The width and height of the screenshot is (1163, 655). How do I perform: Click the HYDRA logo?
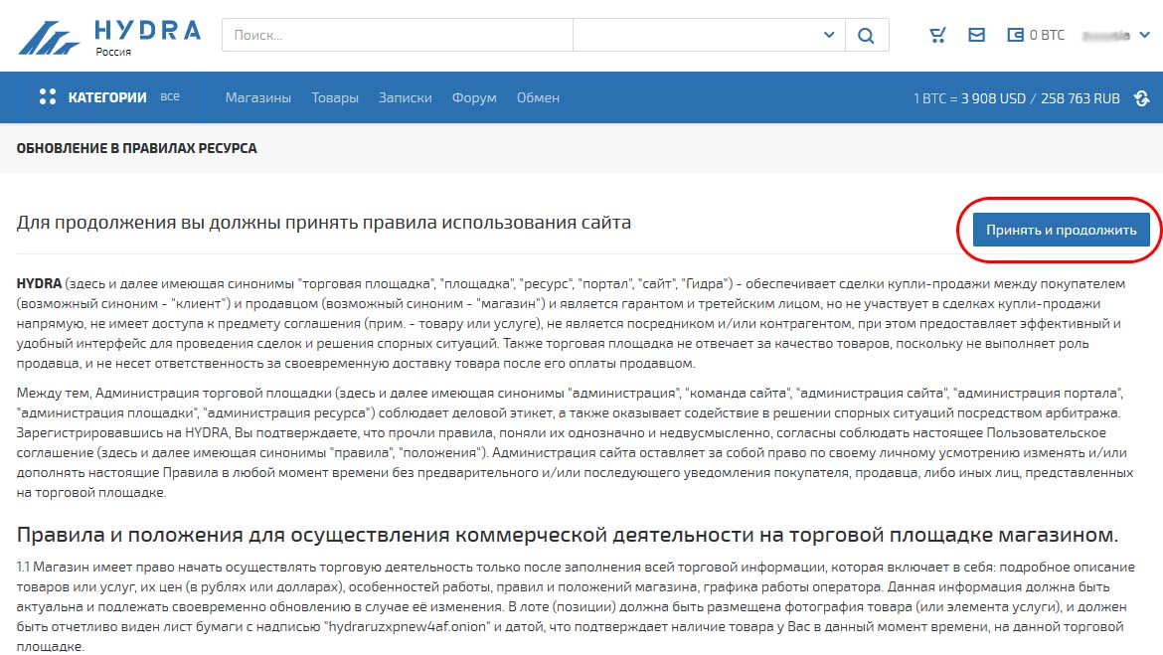click(x=109, y=37)
